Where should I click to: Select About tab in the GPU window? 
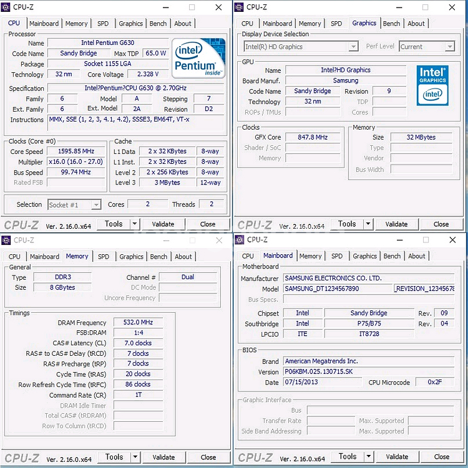pyautogui.click(x=416, y=24)
